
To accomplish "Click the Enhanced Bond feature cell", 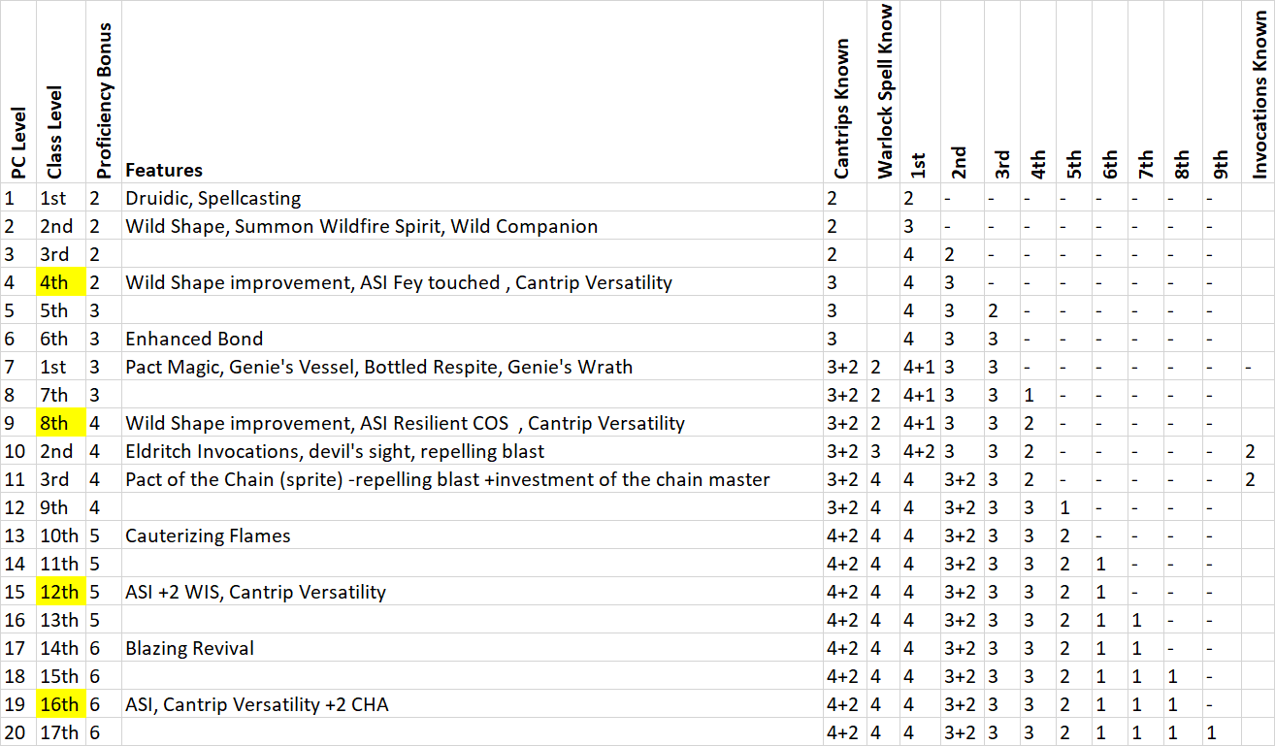I will pos(194,339).
